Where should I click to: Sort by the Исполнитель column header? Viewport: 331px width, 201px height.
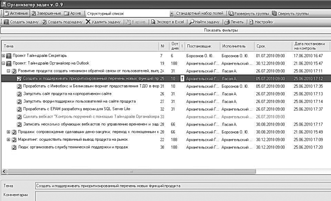[x=237, y=46]
